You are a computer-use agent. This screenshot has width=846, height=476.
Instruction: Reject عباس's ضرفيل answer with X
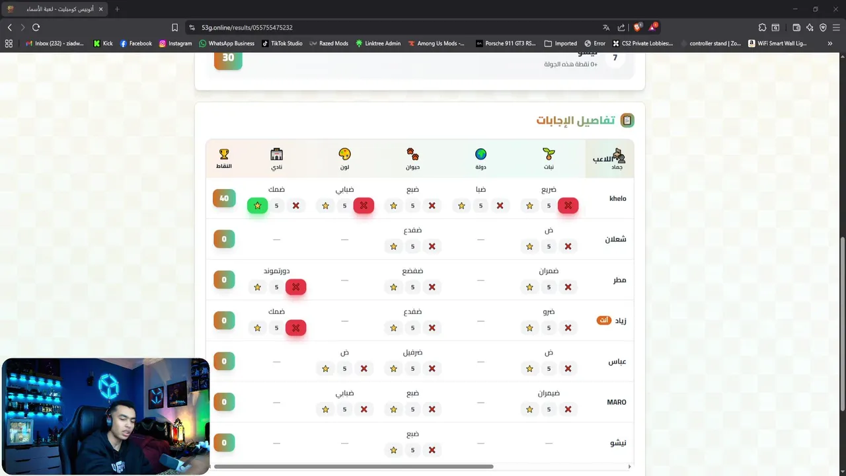click(x=432, y=368)
